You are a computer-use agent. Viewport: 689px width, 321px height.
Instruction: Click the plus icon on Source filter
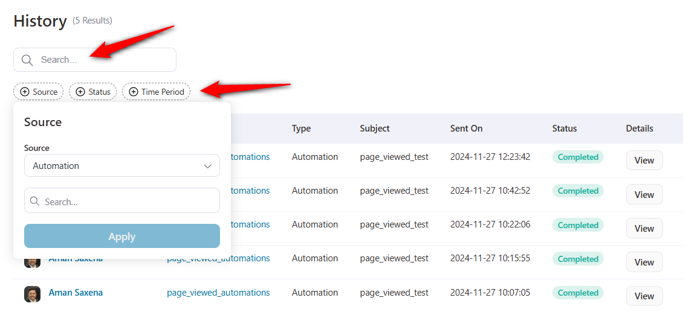tap(25, 92)
